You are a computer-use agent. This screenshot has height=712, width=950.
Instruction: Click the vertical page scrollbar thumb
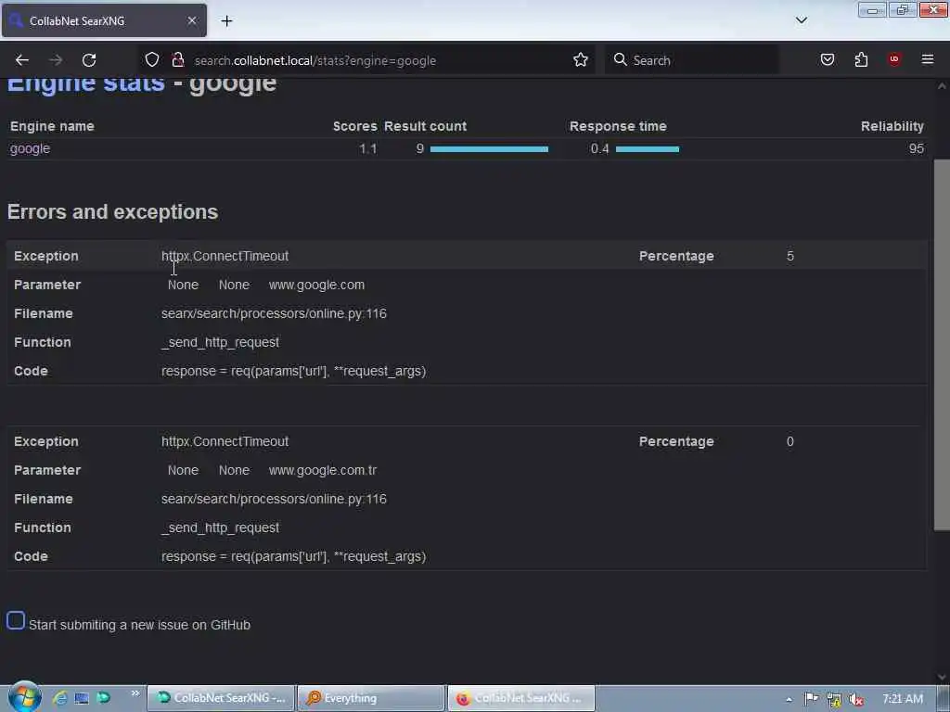coord(942,345)
